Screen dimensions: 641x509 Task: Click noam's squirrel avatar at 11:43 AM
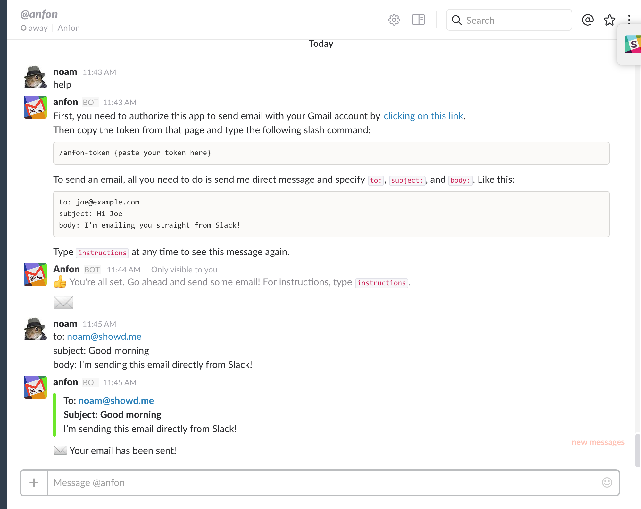click(x=35, y=77)
